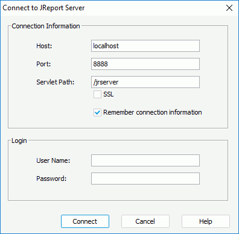Viewport: 239px width, 234px height.
Task: Click the Password: label
Action: tap(51, 179)
